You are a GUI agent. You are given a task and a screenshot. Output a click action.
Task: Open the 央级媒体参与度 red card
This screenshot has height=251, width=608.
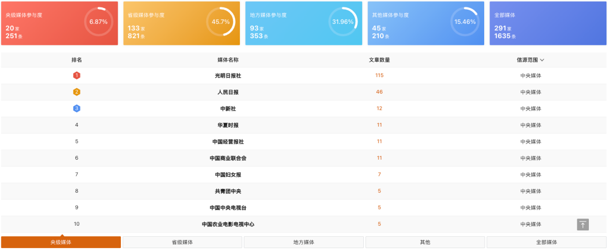(60, 23)
